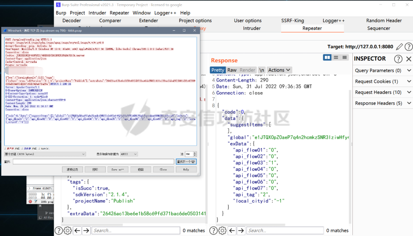The height and width of the screenshot is (236, 413).
Task: Expand Request Headers (10) in Inspector
Action: pyautogui.click(x=383, y=92)
